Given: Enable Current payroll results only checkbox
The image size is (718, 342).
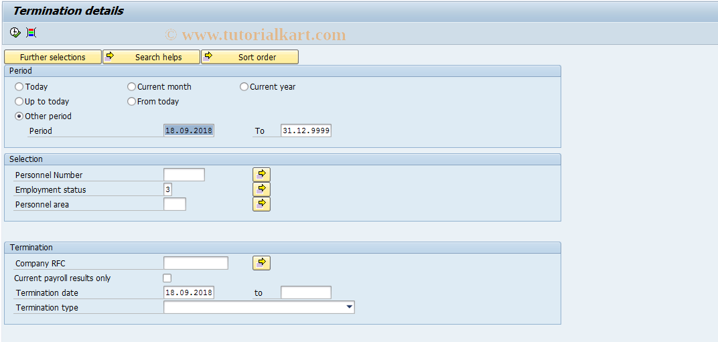Looking at the screenshot, I should point(167,278).
